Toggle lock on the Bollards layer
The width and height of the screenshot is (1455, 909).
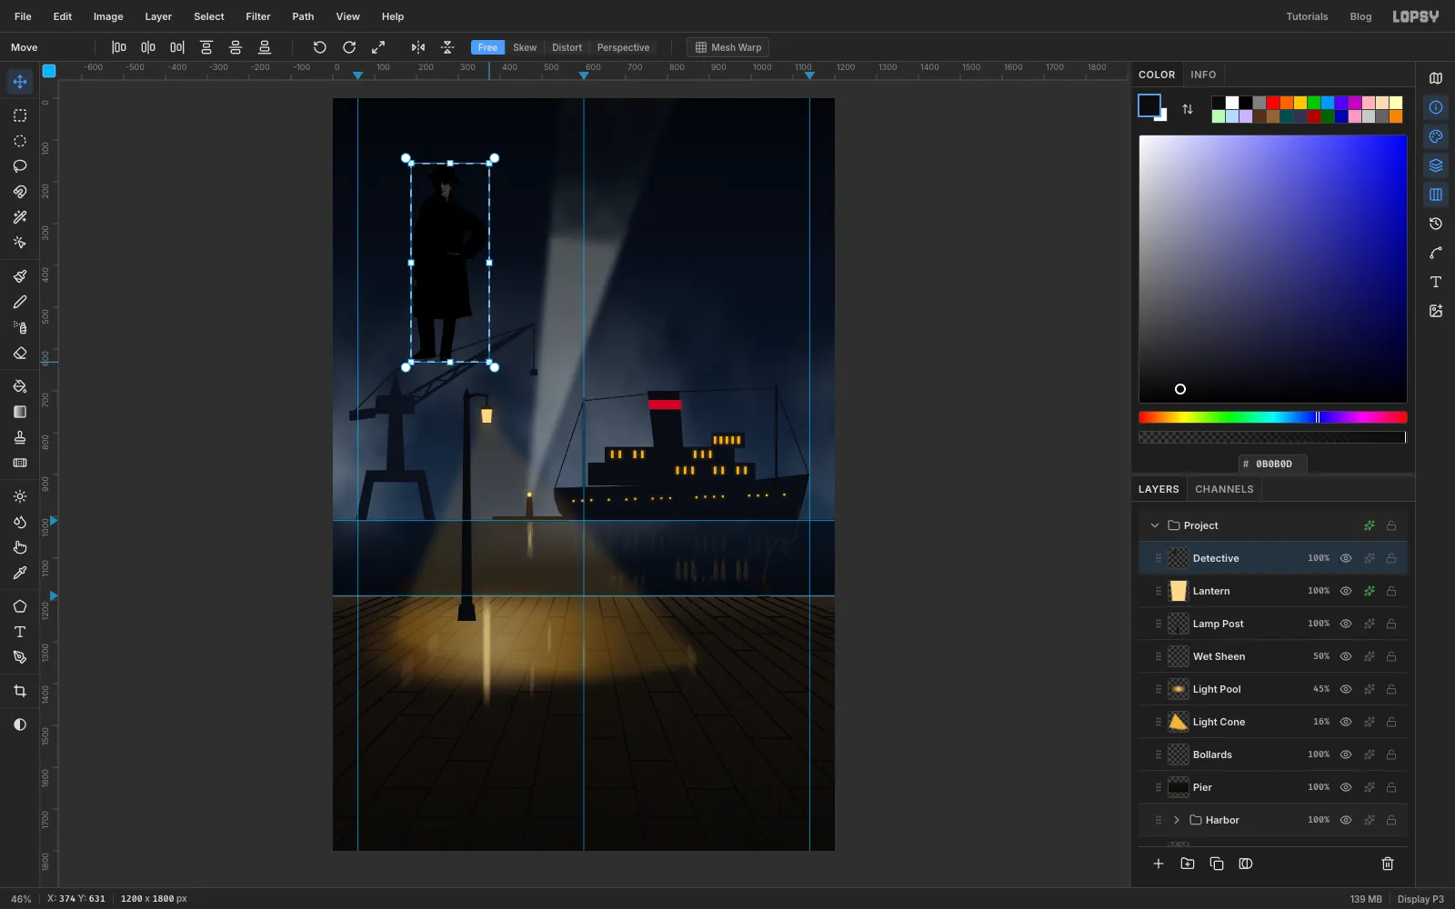(1391, 754)
